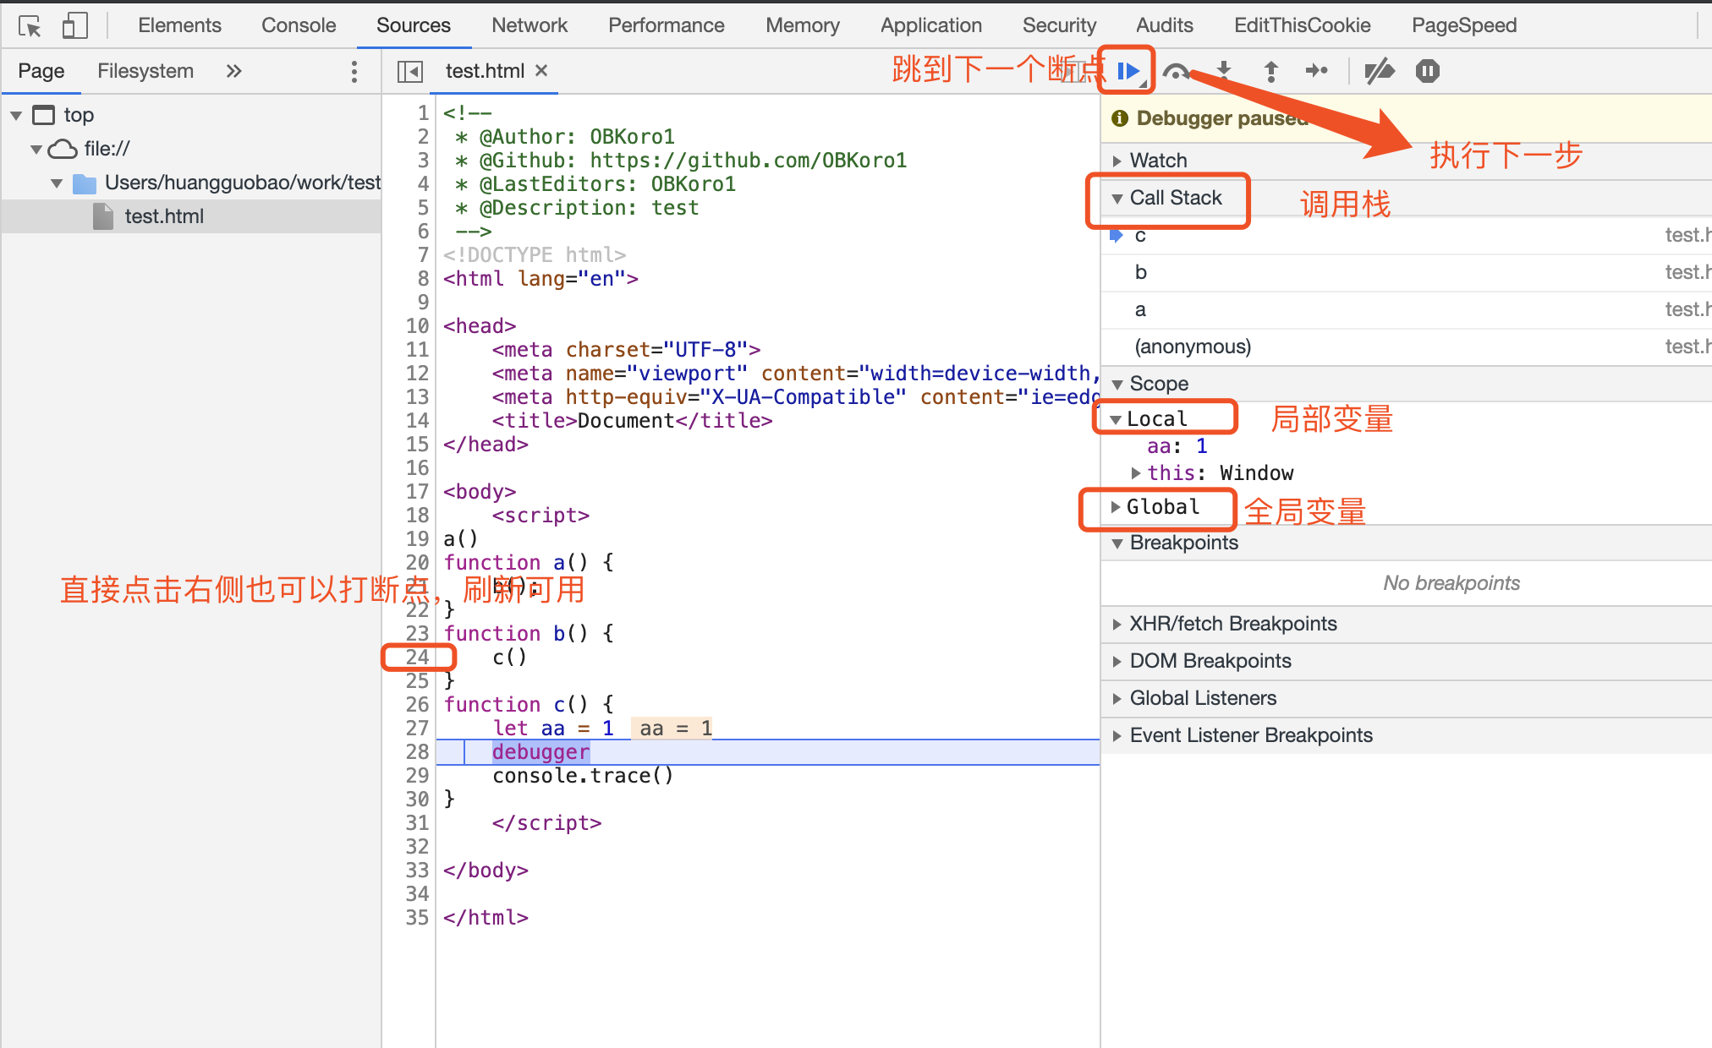The width and height of the screenshot is (1712, 1048).
Task: Show more navigator tabs via double chevron
Action: point(234,72)
